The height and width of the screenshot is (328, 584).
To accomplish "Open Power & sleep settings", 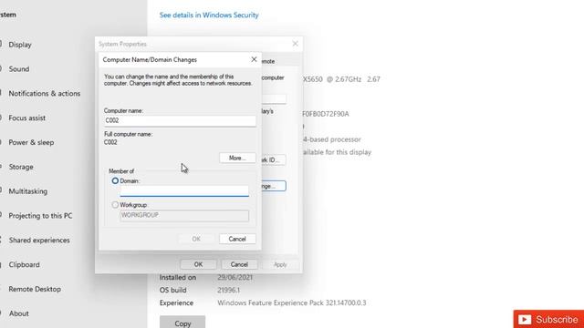I will tap(31, 142).
